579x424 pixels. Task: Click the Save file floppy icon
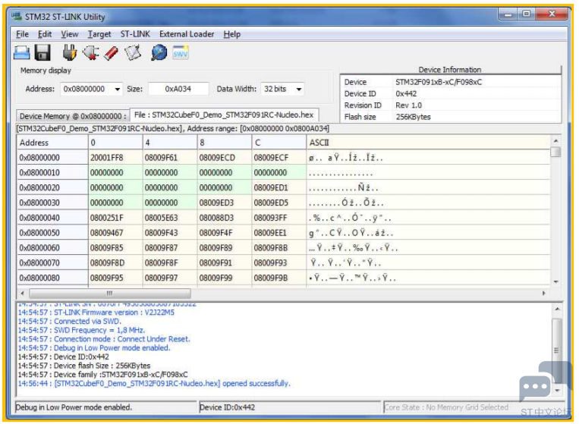(42, 52)
